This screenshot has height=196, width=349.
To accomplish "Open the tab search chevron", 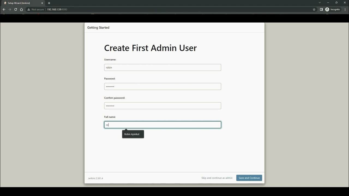I will pos(320,3).
